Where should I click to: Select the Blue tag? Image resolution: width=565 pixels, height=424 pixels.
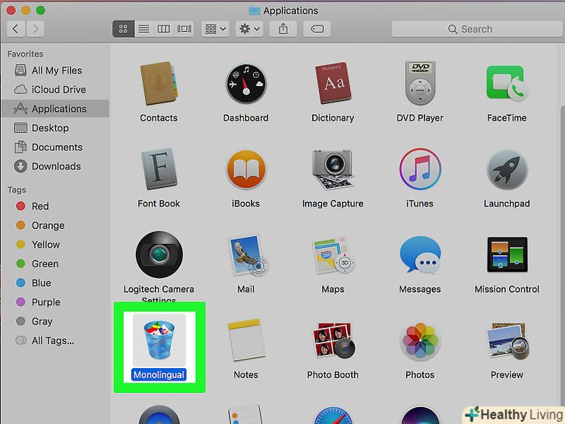[x=55, y=283]
